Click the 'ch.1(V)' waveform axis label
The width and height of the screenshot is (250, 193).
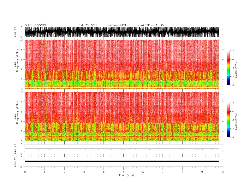[15, 32]
